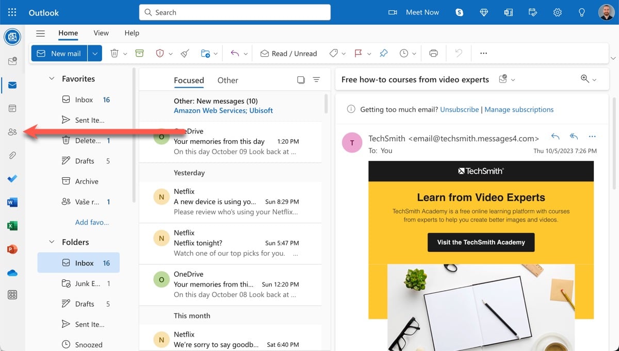Open the People icon in left rail
Screen dimensions: 619x351
[12, 132]
